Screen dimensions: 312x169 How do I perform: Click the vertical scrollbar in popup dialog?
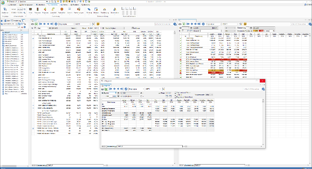pyautogui.click(x=263, y=122)
